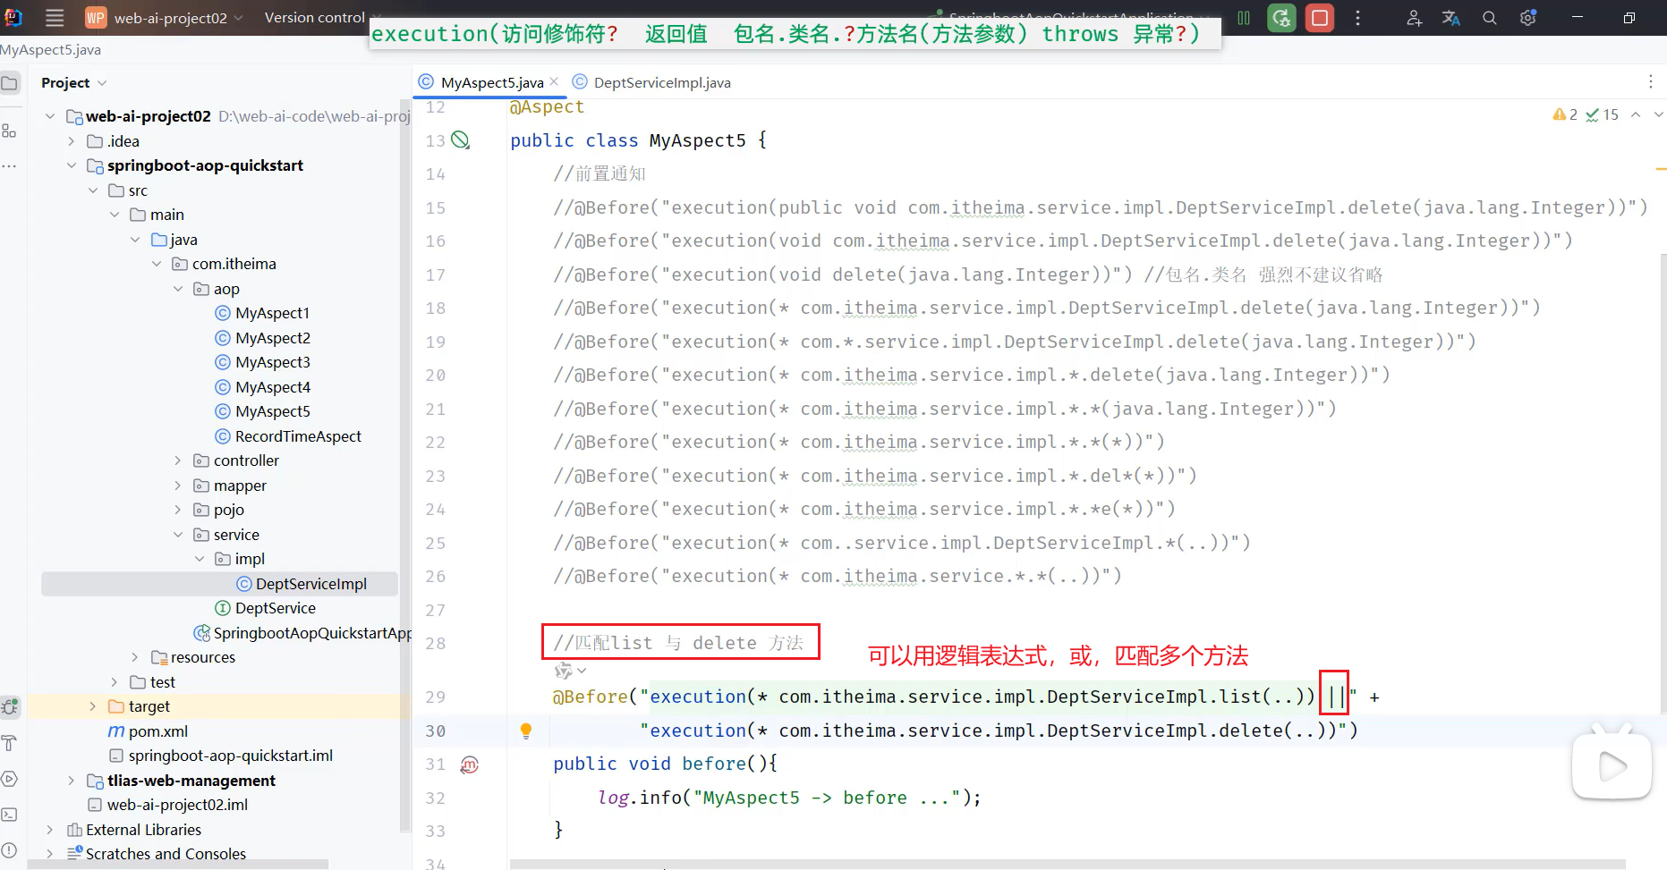Open the Debug tool window bug icon
This screenshot has height=870, width=1667.
coord(11,706)
